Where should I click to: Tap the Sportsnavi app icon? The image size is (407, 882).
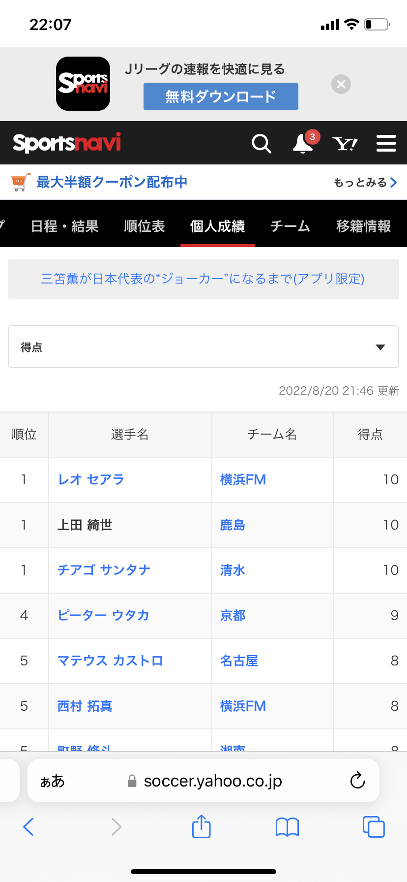83,84
